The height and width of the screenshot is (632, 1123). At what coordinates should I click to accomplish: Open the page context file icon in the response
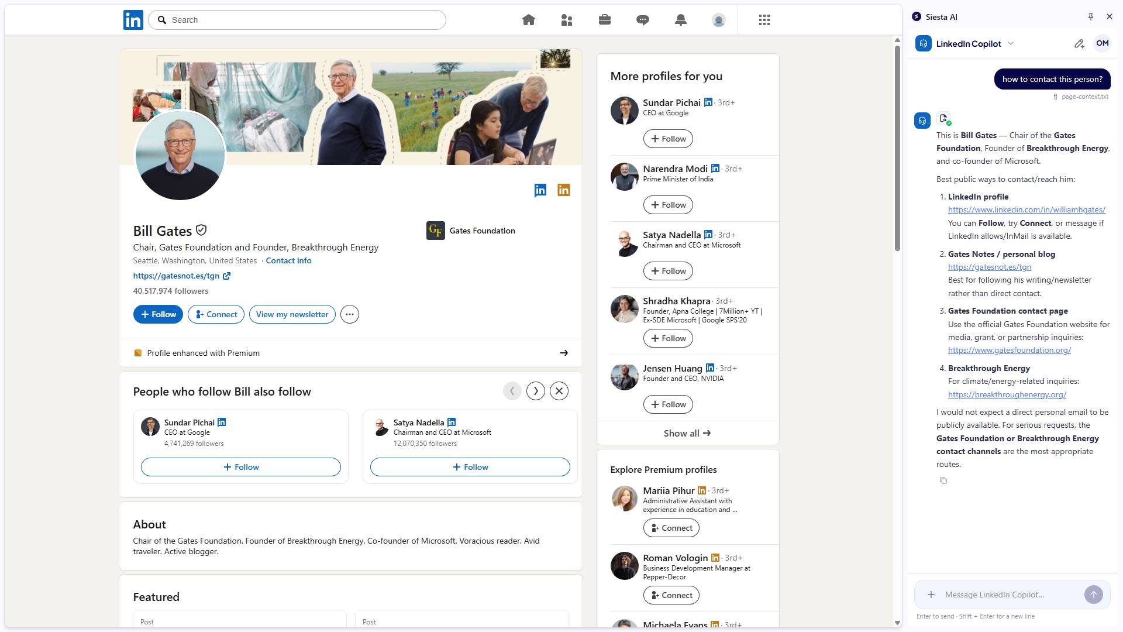click(944, 119)
